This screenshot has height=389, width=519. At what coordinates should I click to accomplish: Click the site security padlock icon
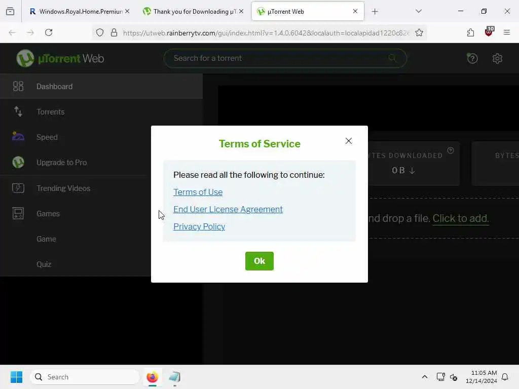tap(114, 32)
